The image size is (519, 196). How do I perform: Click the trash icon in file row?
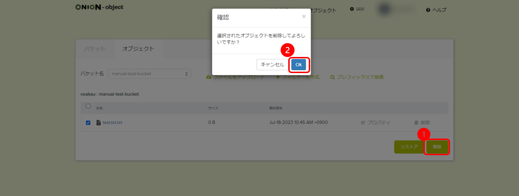(416, 122)
